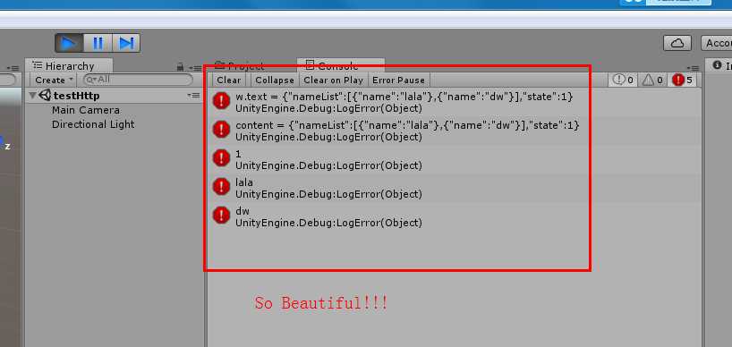Image resolution: width=732 pixels, height=347 pixels.
Task: Select the content = log entry
Action: point(455,131)
